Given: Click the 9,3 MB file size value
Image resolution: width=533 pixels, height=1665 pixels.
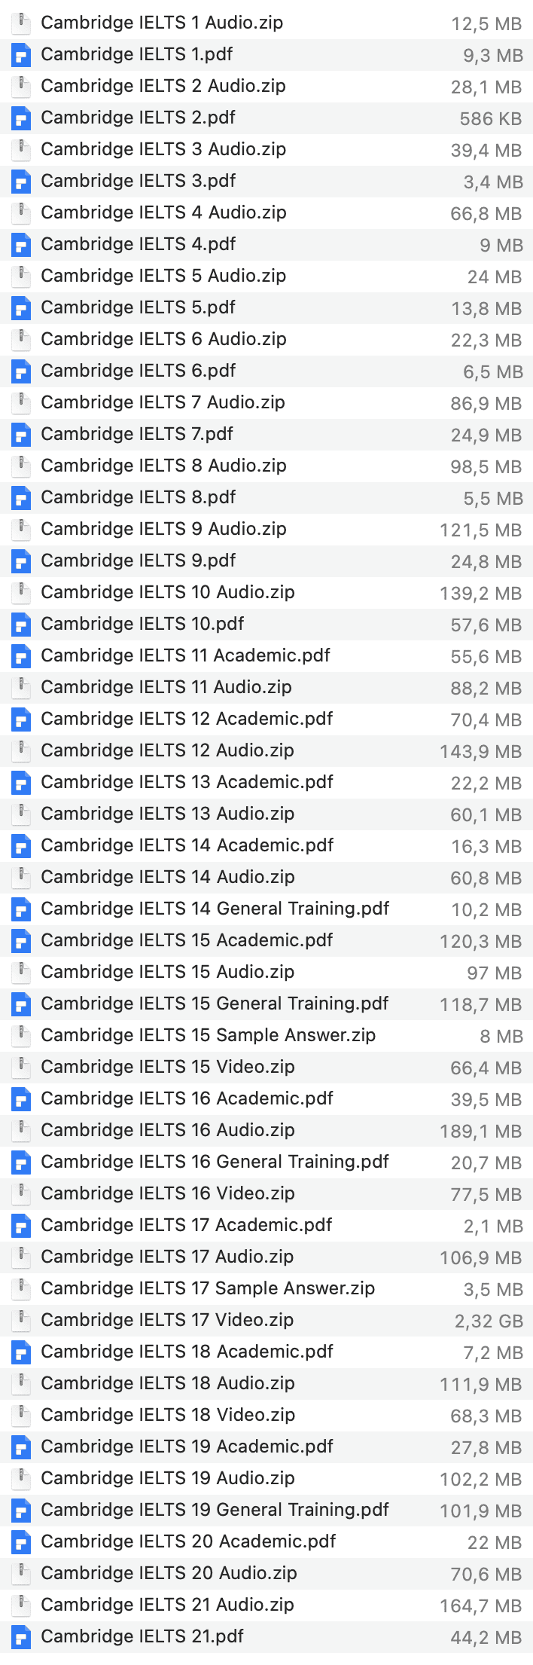Looking at the screenshot, I should click(x=493, y=55).
